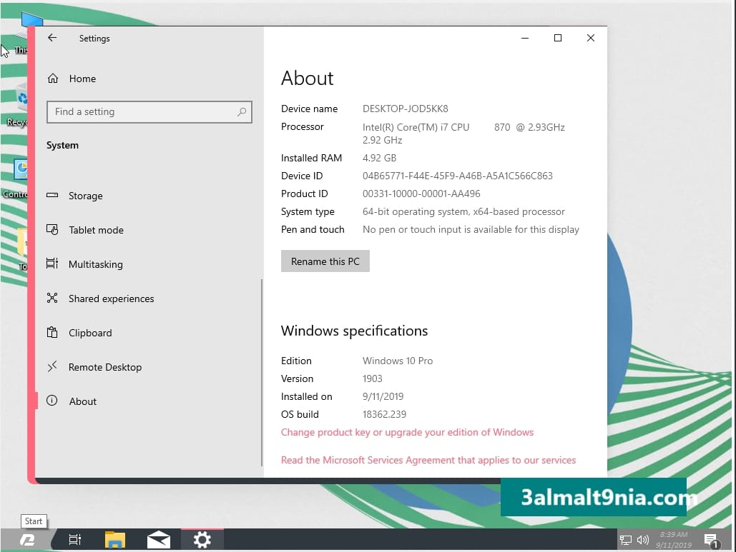Click the Windows specifications heading
Viewport: 736px width, 552px height.
pyautogui.click(x=354, y=331)
